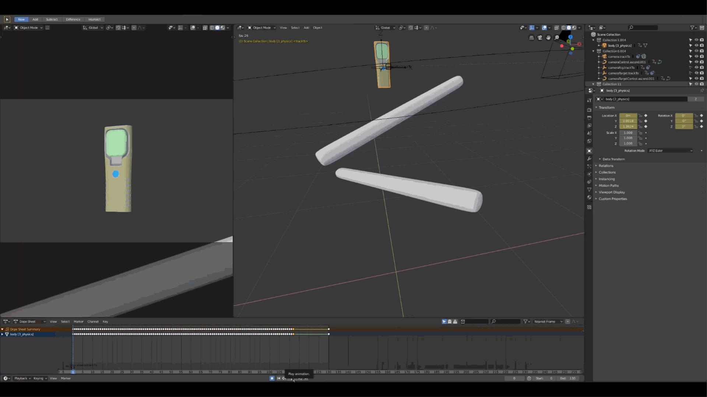
Task: Open the Add menu in right viewport
Action: pyautogui.click(x=306, y=28)
